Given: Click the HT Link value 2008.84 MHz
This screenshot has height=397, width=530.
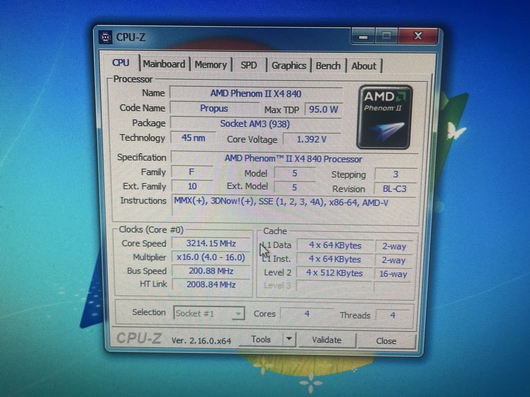Looking at the screenshot, I should (x=211, y=285).
